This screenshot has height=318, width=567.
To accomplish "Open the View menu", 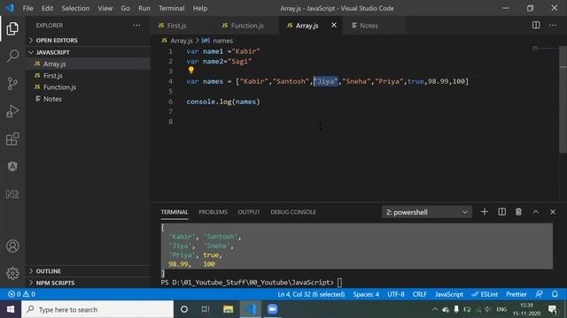I will click(x=105, y=8).
